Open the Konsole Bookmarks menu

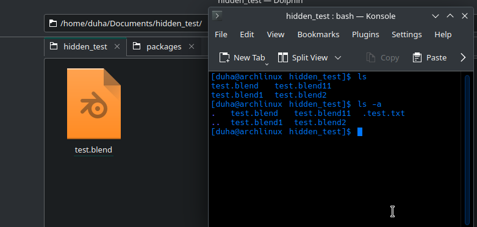pos(318,35)
